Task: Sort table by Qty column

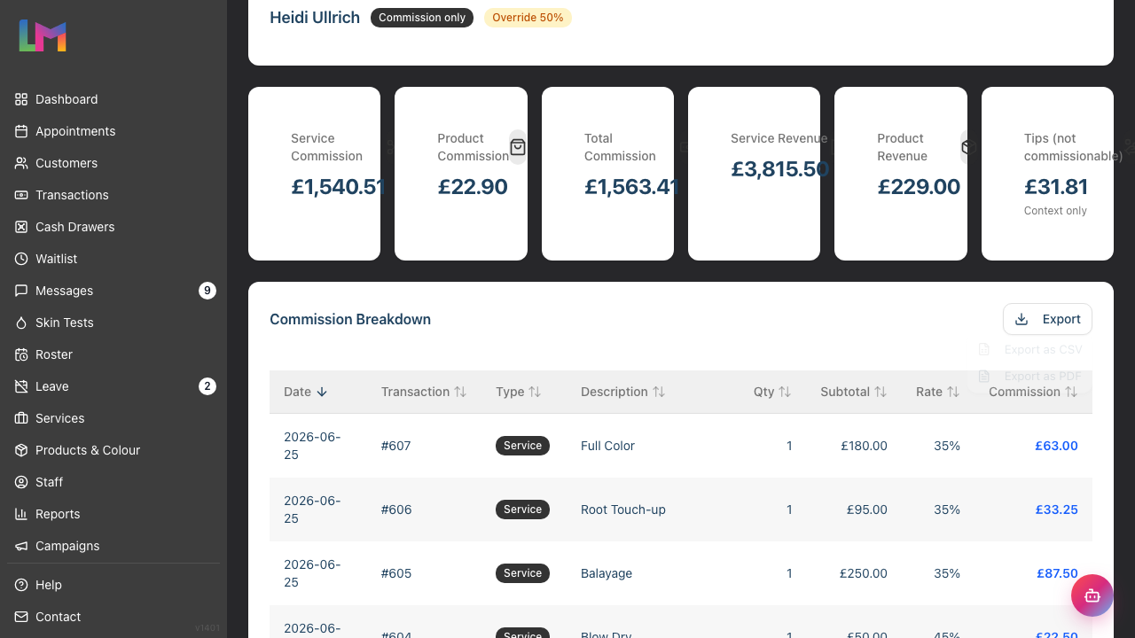Action: 772,392
